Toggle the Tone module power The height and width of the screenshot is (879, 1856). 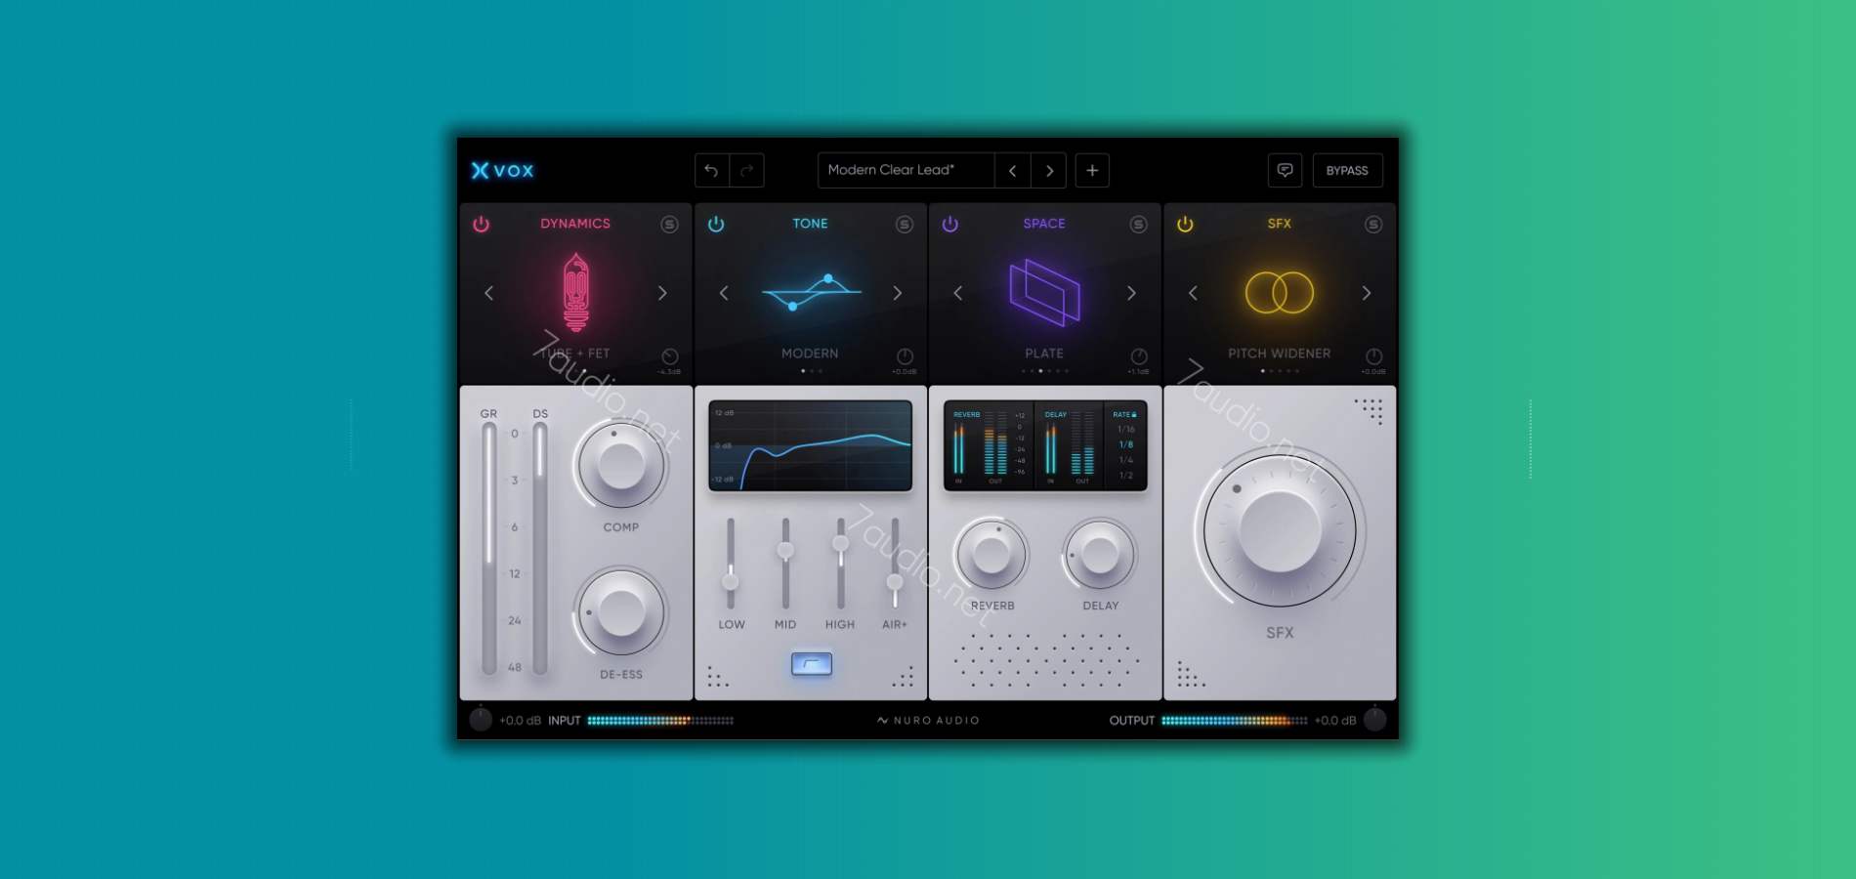pyautogui.click(x=716, y=224)
